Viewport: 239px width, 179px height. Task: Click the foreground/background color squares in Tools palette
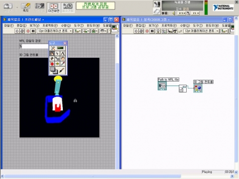(54, 70)
